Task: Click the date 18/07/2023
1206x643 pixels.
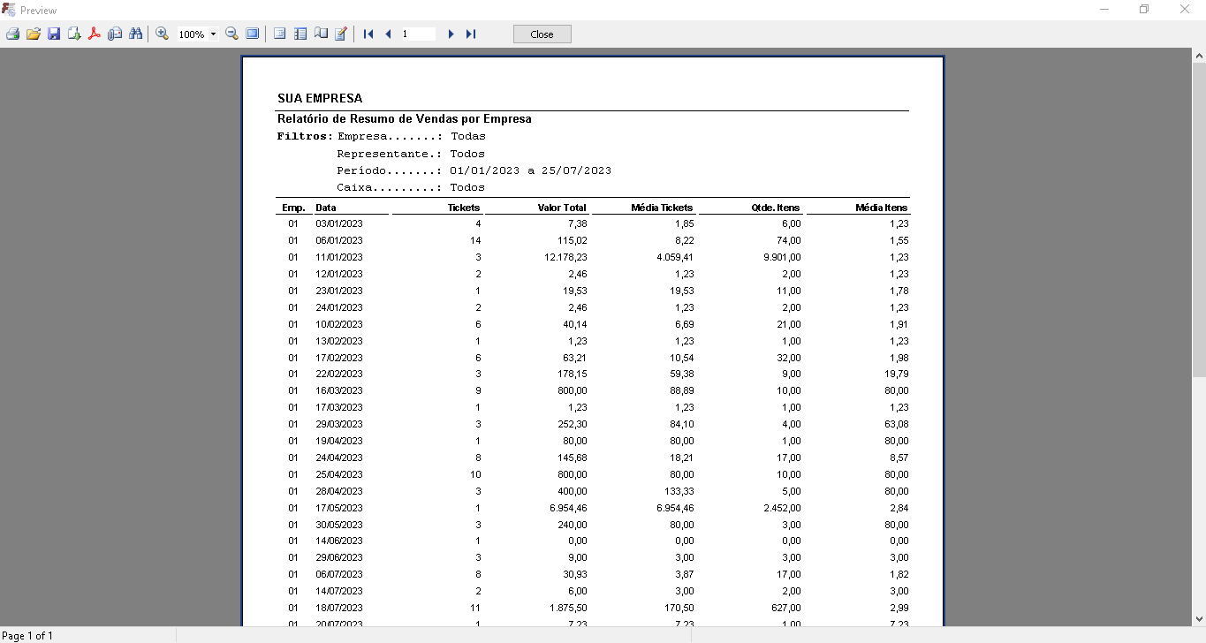Action: point(339,608)
